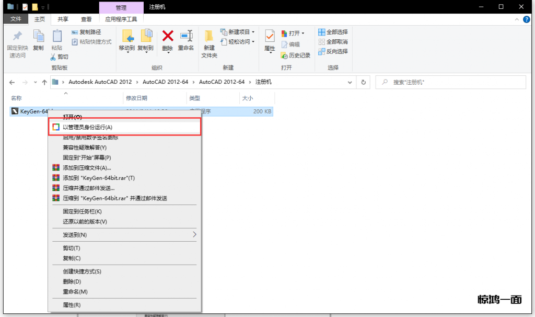The width and height of the screenshot is (535, 317).
Task: Open the New Item (新建项目) dropdown
Action: click(238, 32)
